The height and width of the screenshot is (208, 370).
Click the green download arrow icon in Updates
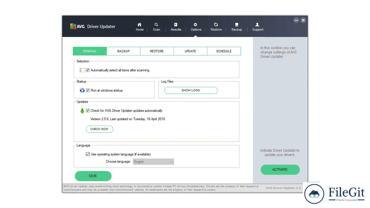tap(82, 111)
